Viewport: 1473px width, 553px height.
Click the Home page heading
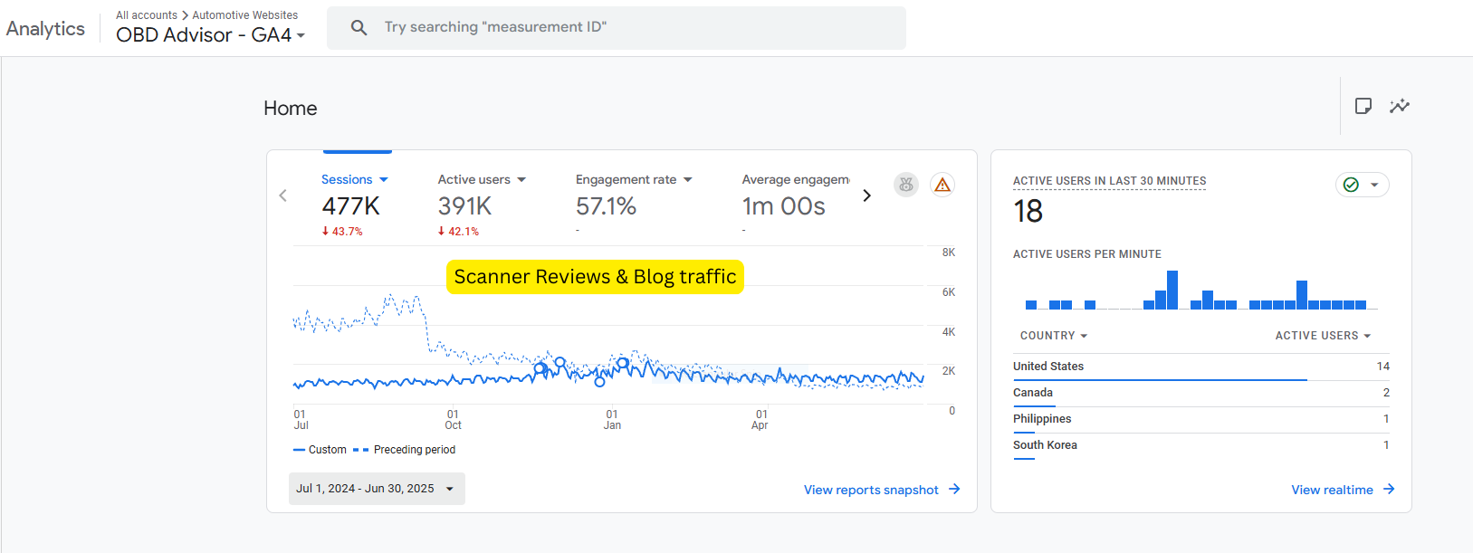point(291,109)
